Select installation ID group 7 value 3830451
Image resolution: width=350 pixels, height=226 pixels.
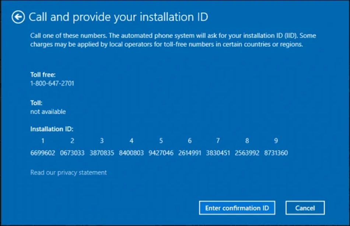(218, 153)
